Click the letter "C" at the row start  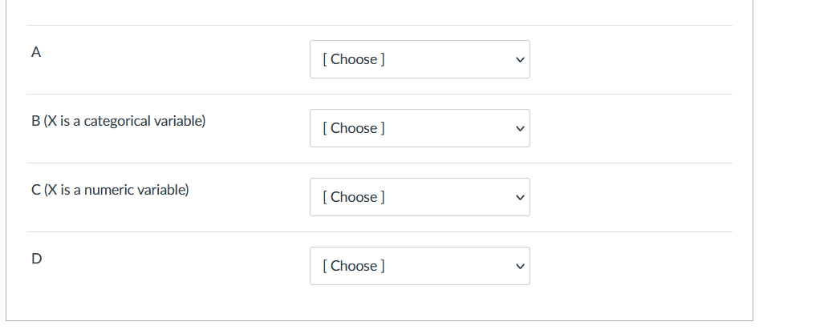(x=35, y=191)
